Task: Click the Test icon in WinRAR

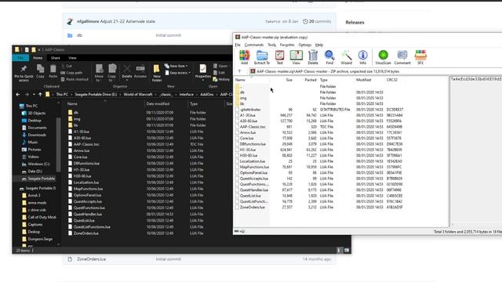Action: click(279, 57)
